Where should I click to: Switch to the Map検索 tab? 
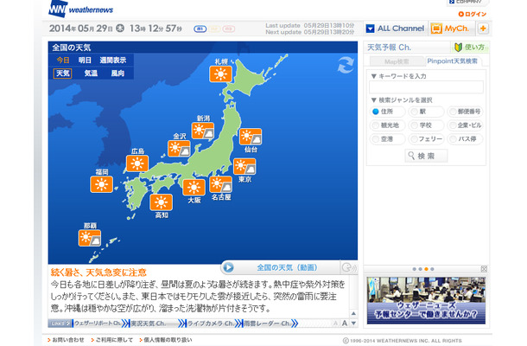(x=397, y=61)
